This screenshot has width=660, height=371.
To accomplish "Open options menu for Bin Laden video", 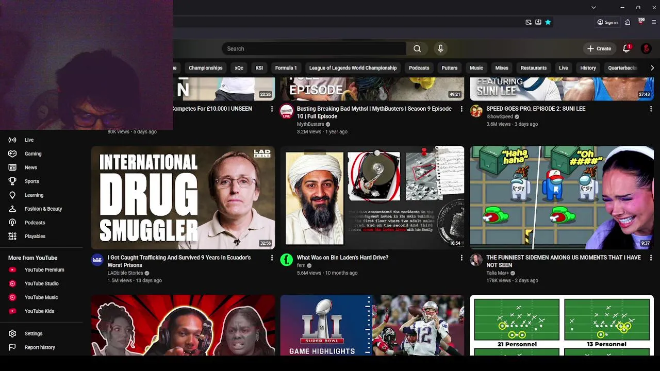I will pyautogui.click(x=461, y=258).
